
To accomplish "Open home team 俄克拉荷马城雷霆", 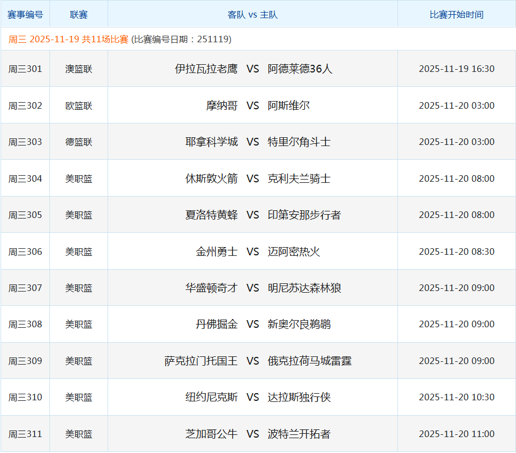I will (310, 361).
